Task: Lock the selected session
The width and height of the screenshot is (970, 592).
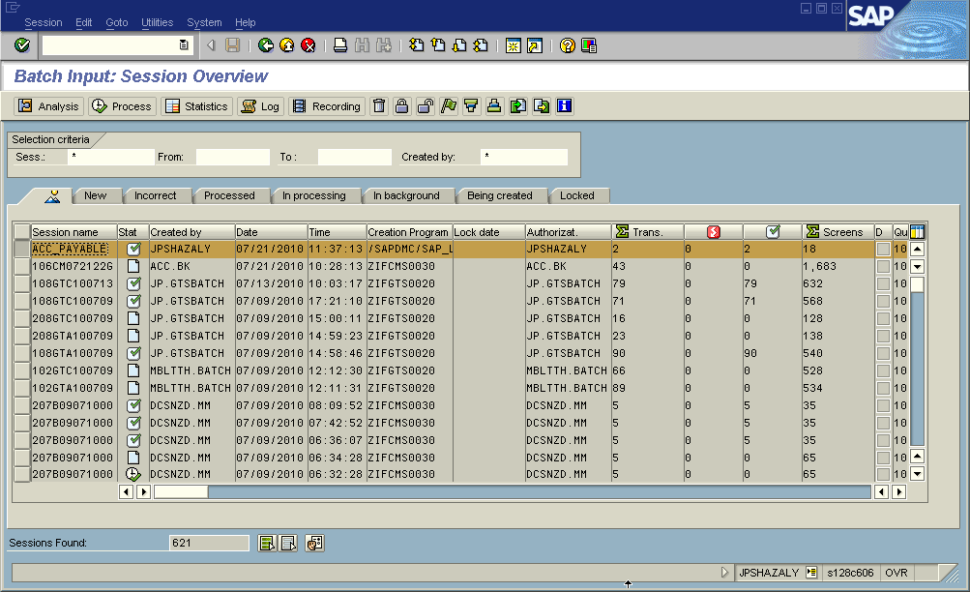Action: point(401,106)
